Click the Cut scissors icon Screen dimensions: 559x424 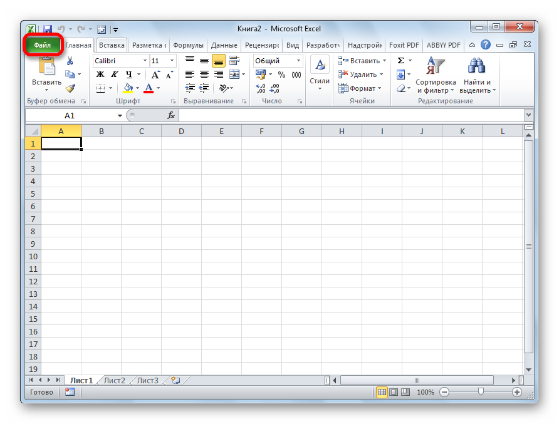(x=70, y=61)
